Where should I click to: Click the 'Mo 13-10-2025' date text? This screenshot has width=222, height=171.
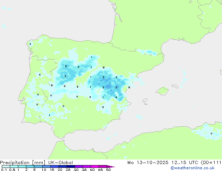pyautogui.click(x=148, y=163)
